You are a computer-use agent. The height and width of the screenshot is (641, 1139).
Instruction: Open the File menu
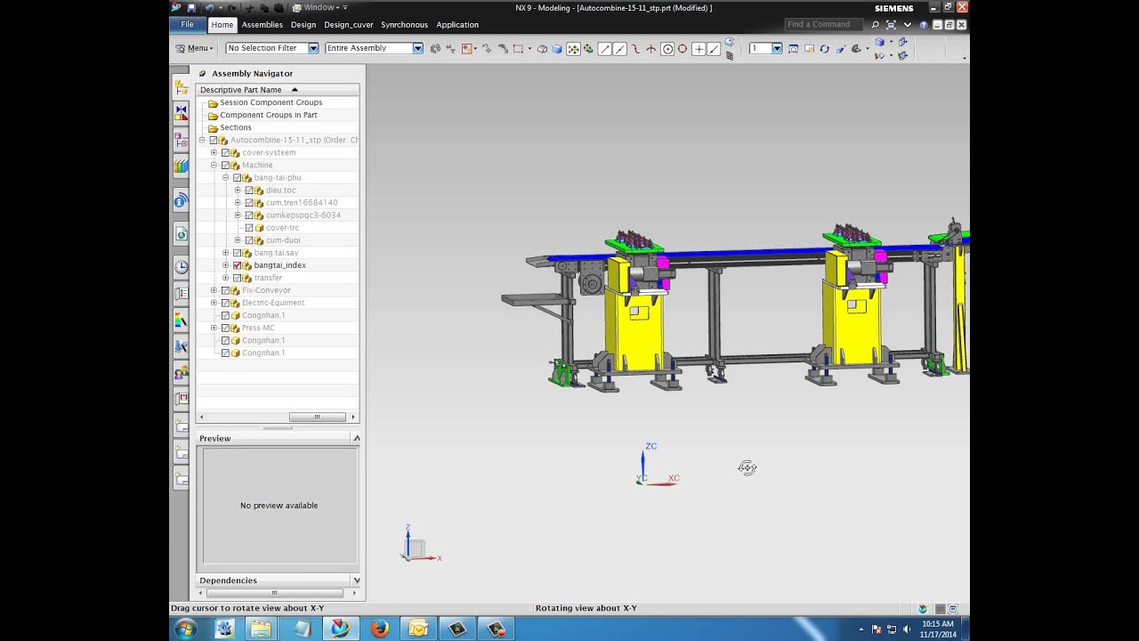(188, 25)
